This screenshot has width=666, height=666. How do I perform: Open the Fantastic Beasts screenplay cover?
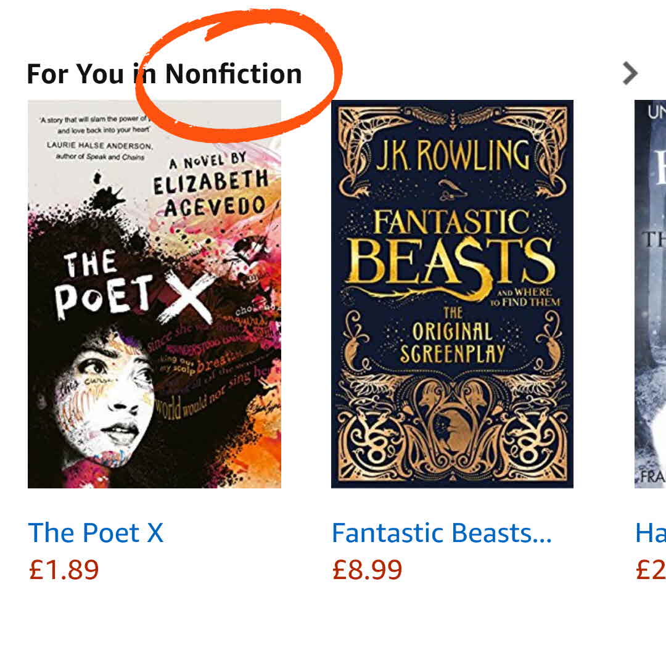click(x=452, y=294)
